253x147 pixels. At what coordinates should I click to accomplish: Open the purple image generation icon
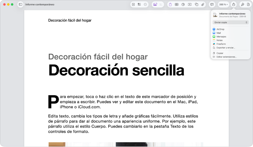pos(155,5)
